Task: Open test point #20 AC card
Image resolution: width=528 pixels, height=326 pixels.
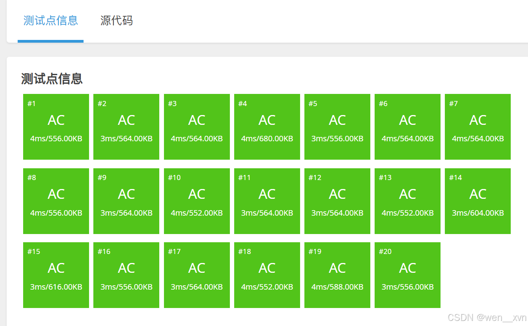Action: tap(408, 275)
